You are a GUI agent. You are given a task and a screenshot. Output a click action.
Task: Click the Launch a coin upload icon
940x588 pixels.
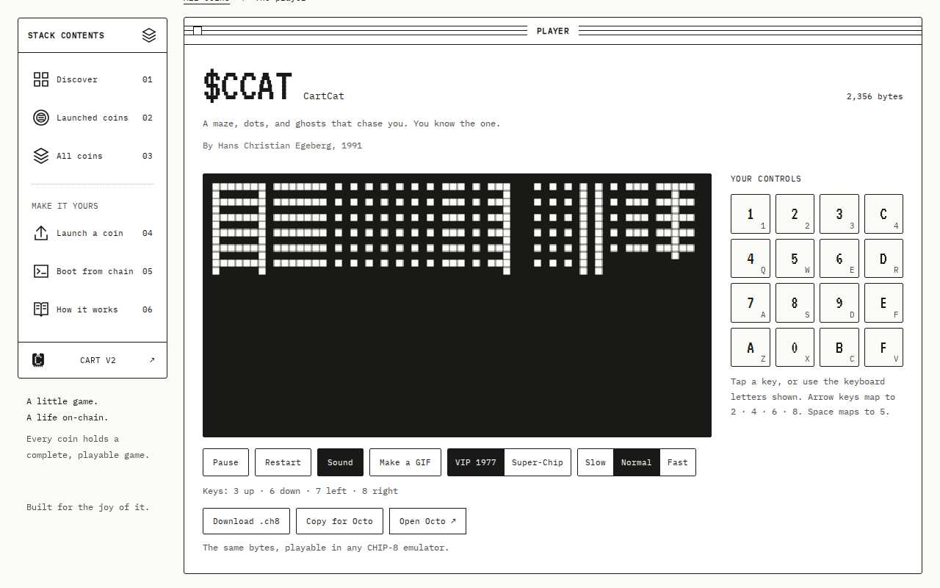pyautogui.click(x=41, y=233)
